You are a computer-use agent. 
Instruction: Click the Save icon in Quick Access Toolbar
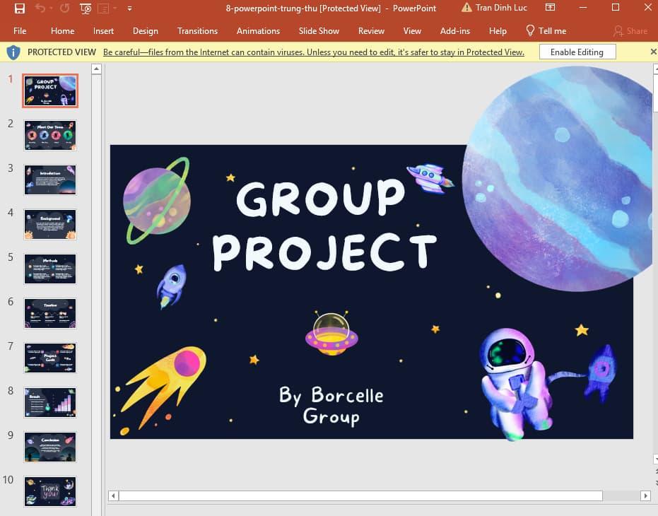click(20, 8)
